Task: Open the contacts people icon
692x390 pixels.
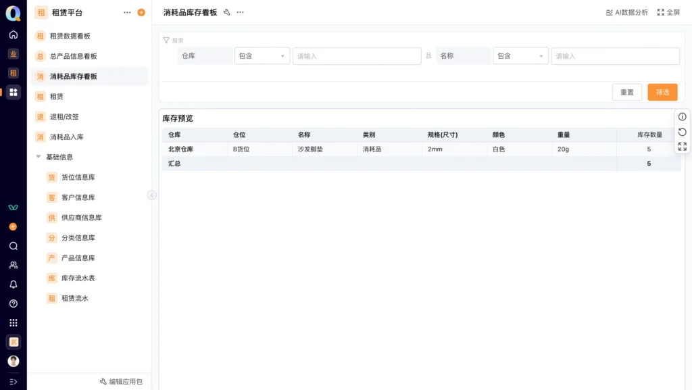Action: tap(14, 265)
